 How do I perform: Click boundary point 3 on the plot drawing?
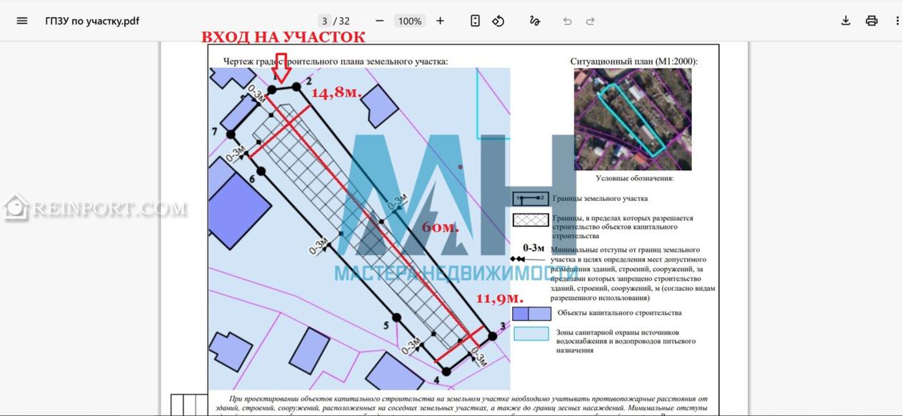[x=492, y=336]
